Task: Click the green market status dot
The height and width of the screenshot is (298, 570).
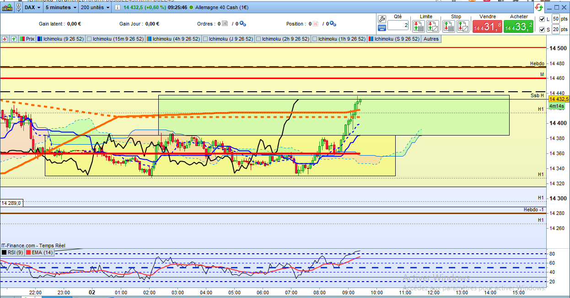Action: 191,7
